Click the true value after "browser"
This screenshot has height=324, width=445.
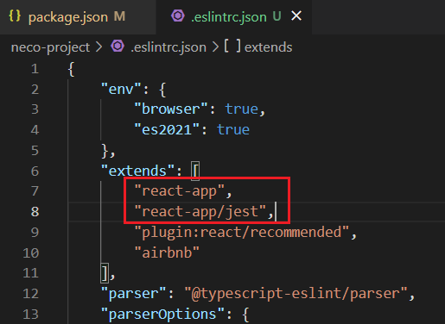[241, 109]
